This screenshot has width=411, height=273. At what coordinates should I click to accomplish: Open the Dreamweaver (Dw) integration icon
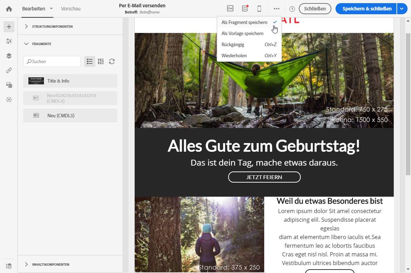click(230, 9)
